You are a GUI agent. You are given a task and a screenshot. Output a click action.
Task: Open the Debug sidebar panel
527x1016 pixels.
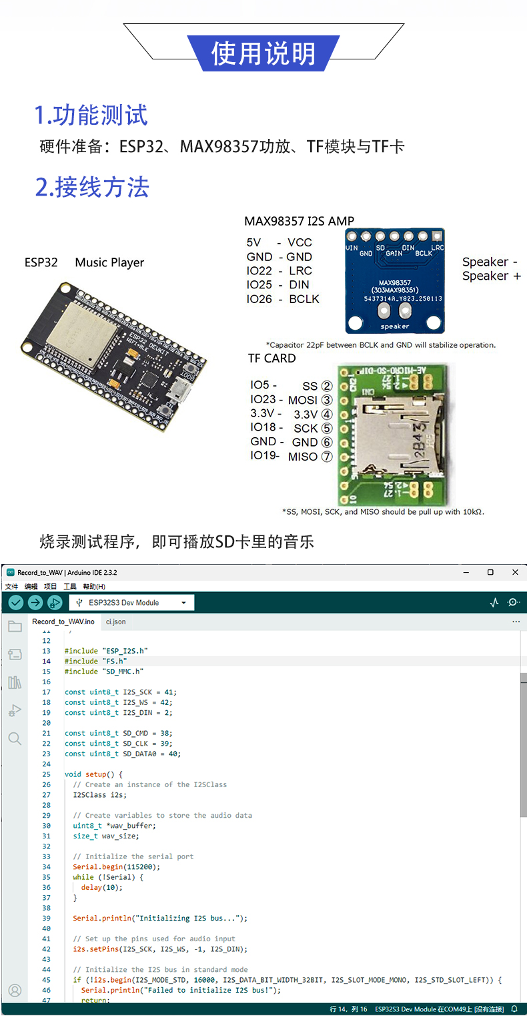pyautogui.click(x=15, y=710)
